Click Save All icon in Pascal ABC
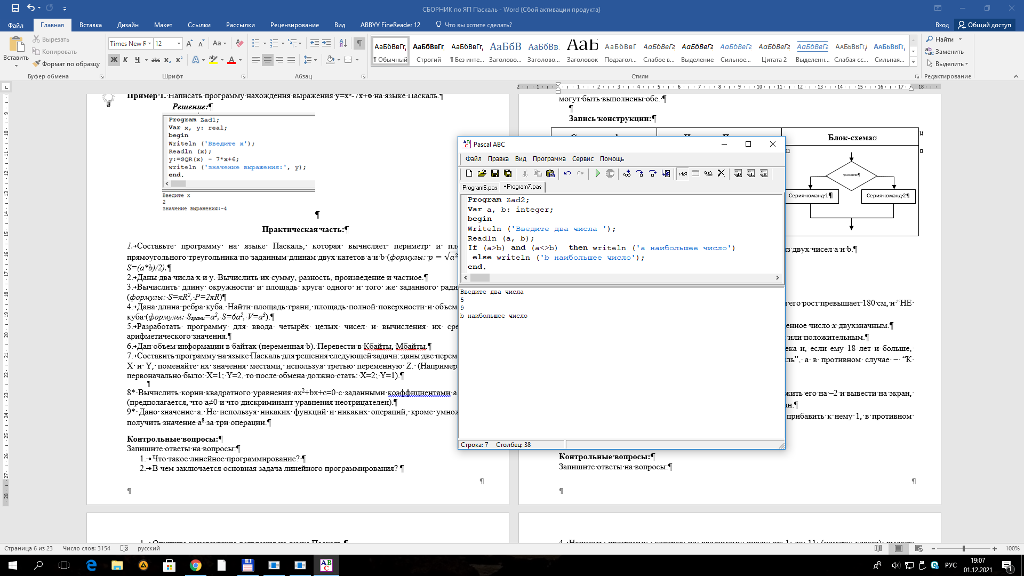This screenshot has width=1024, height=576. pyautogui.click(x=508, y=173)
